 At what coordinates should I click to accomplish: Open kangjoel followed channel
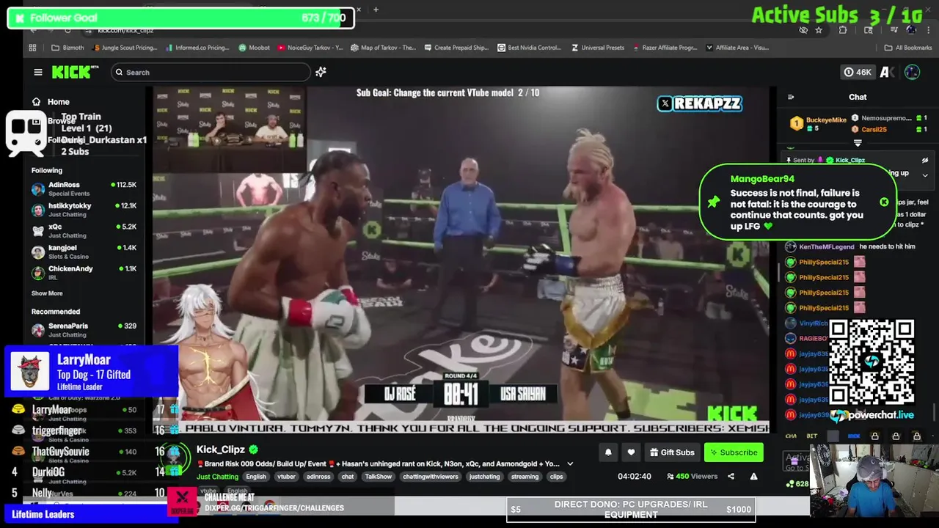pyautogui.click(x=84, y=252)
